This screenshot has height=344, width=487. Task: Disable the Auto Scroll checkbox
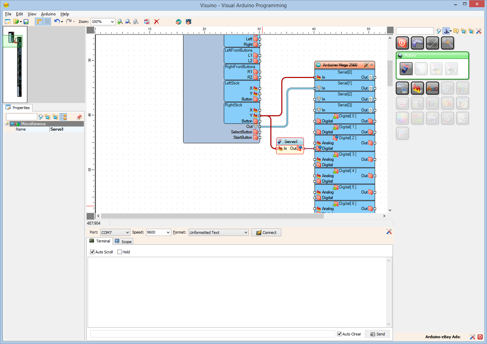point(92,252)
